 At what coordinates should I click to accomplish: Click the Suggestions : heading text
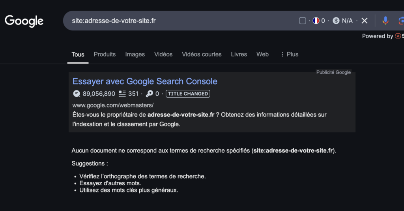coord(90,164)
